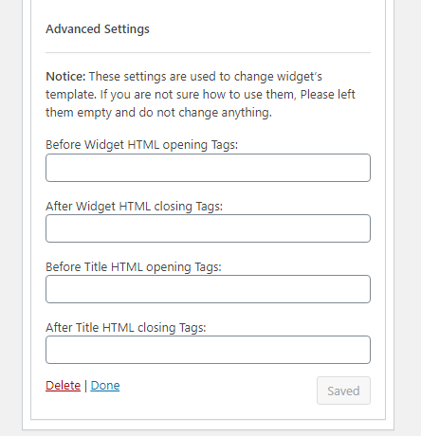This screenshot has height=436, width=421.
Task: Click the Advanced Settings heading
Action: click(98, 29)
